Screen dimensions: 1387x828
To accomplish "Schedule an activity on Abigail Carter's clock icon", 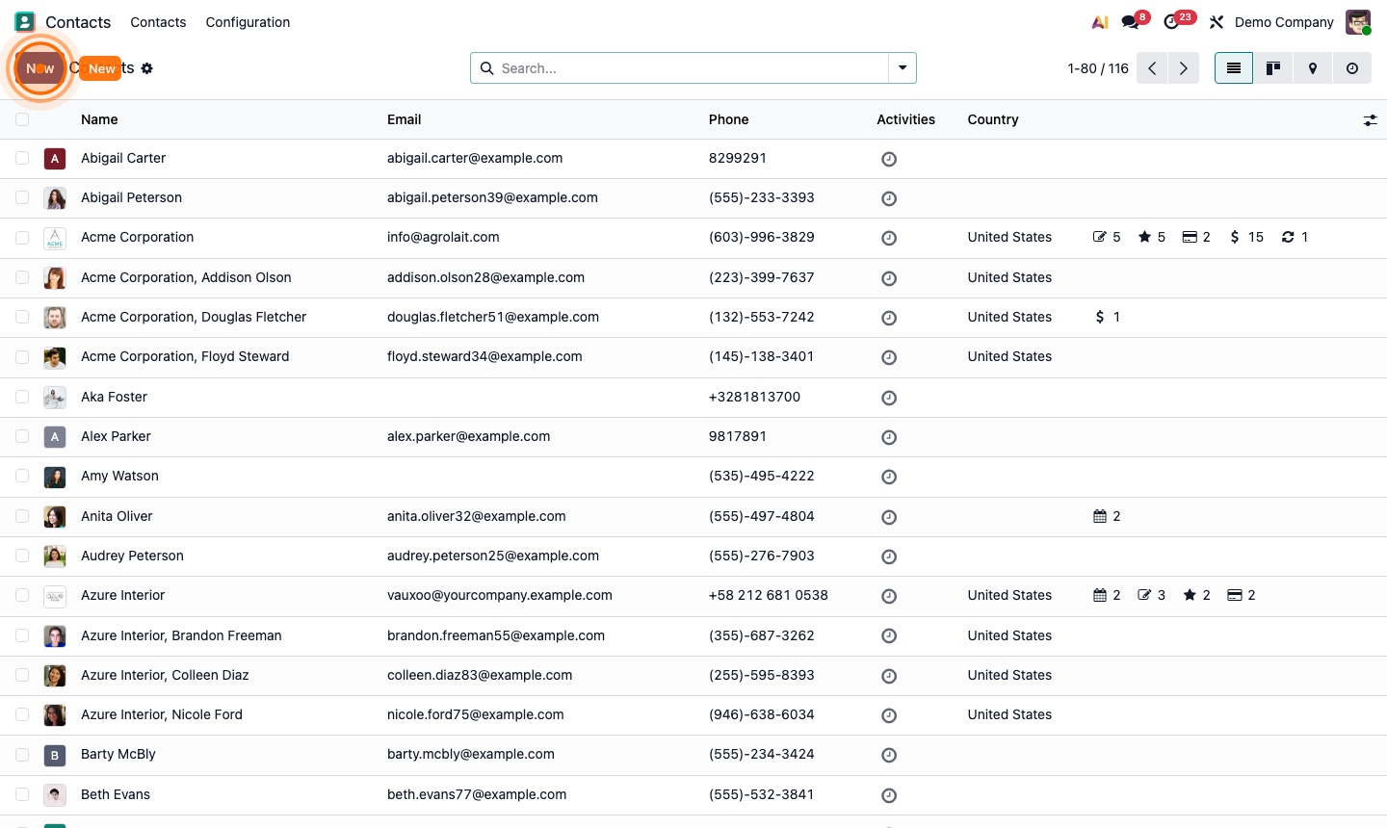I will [888, 158].
